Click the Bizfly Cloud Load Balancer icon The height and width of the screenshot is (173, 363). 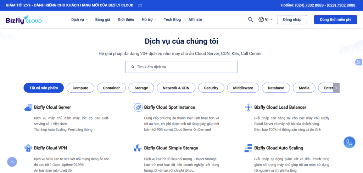tap(248, 108)
